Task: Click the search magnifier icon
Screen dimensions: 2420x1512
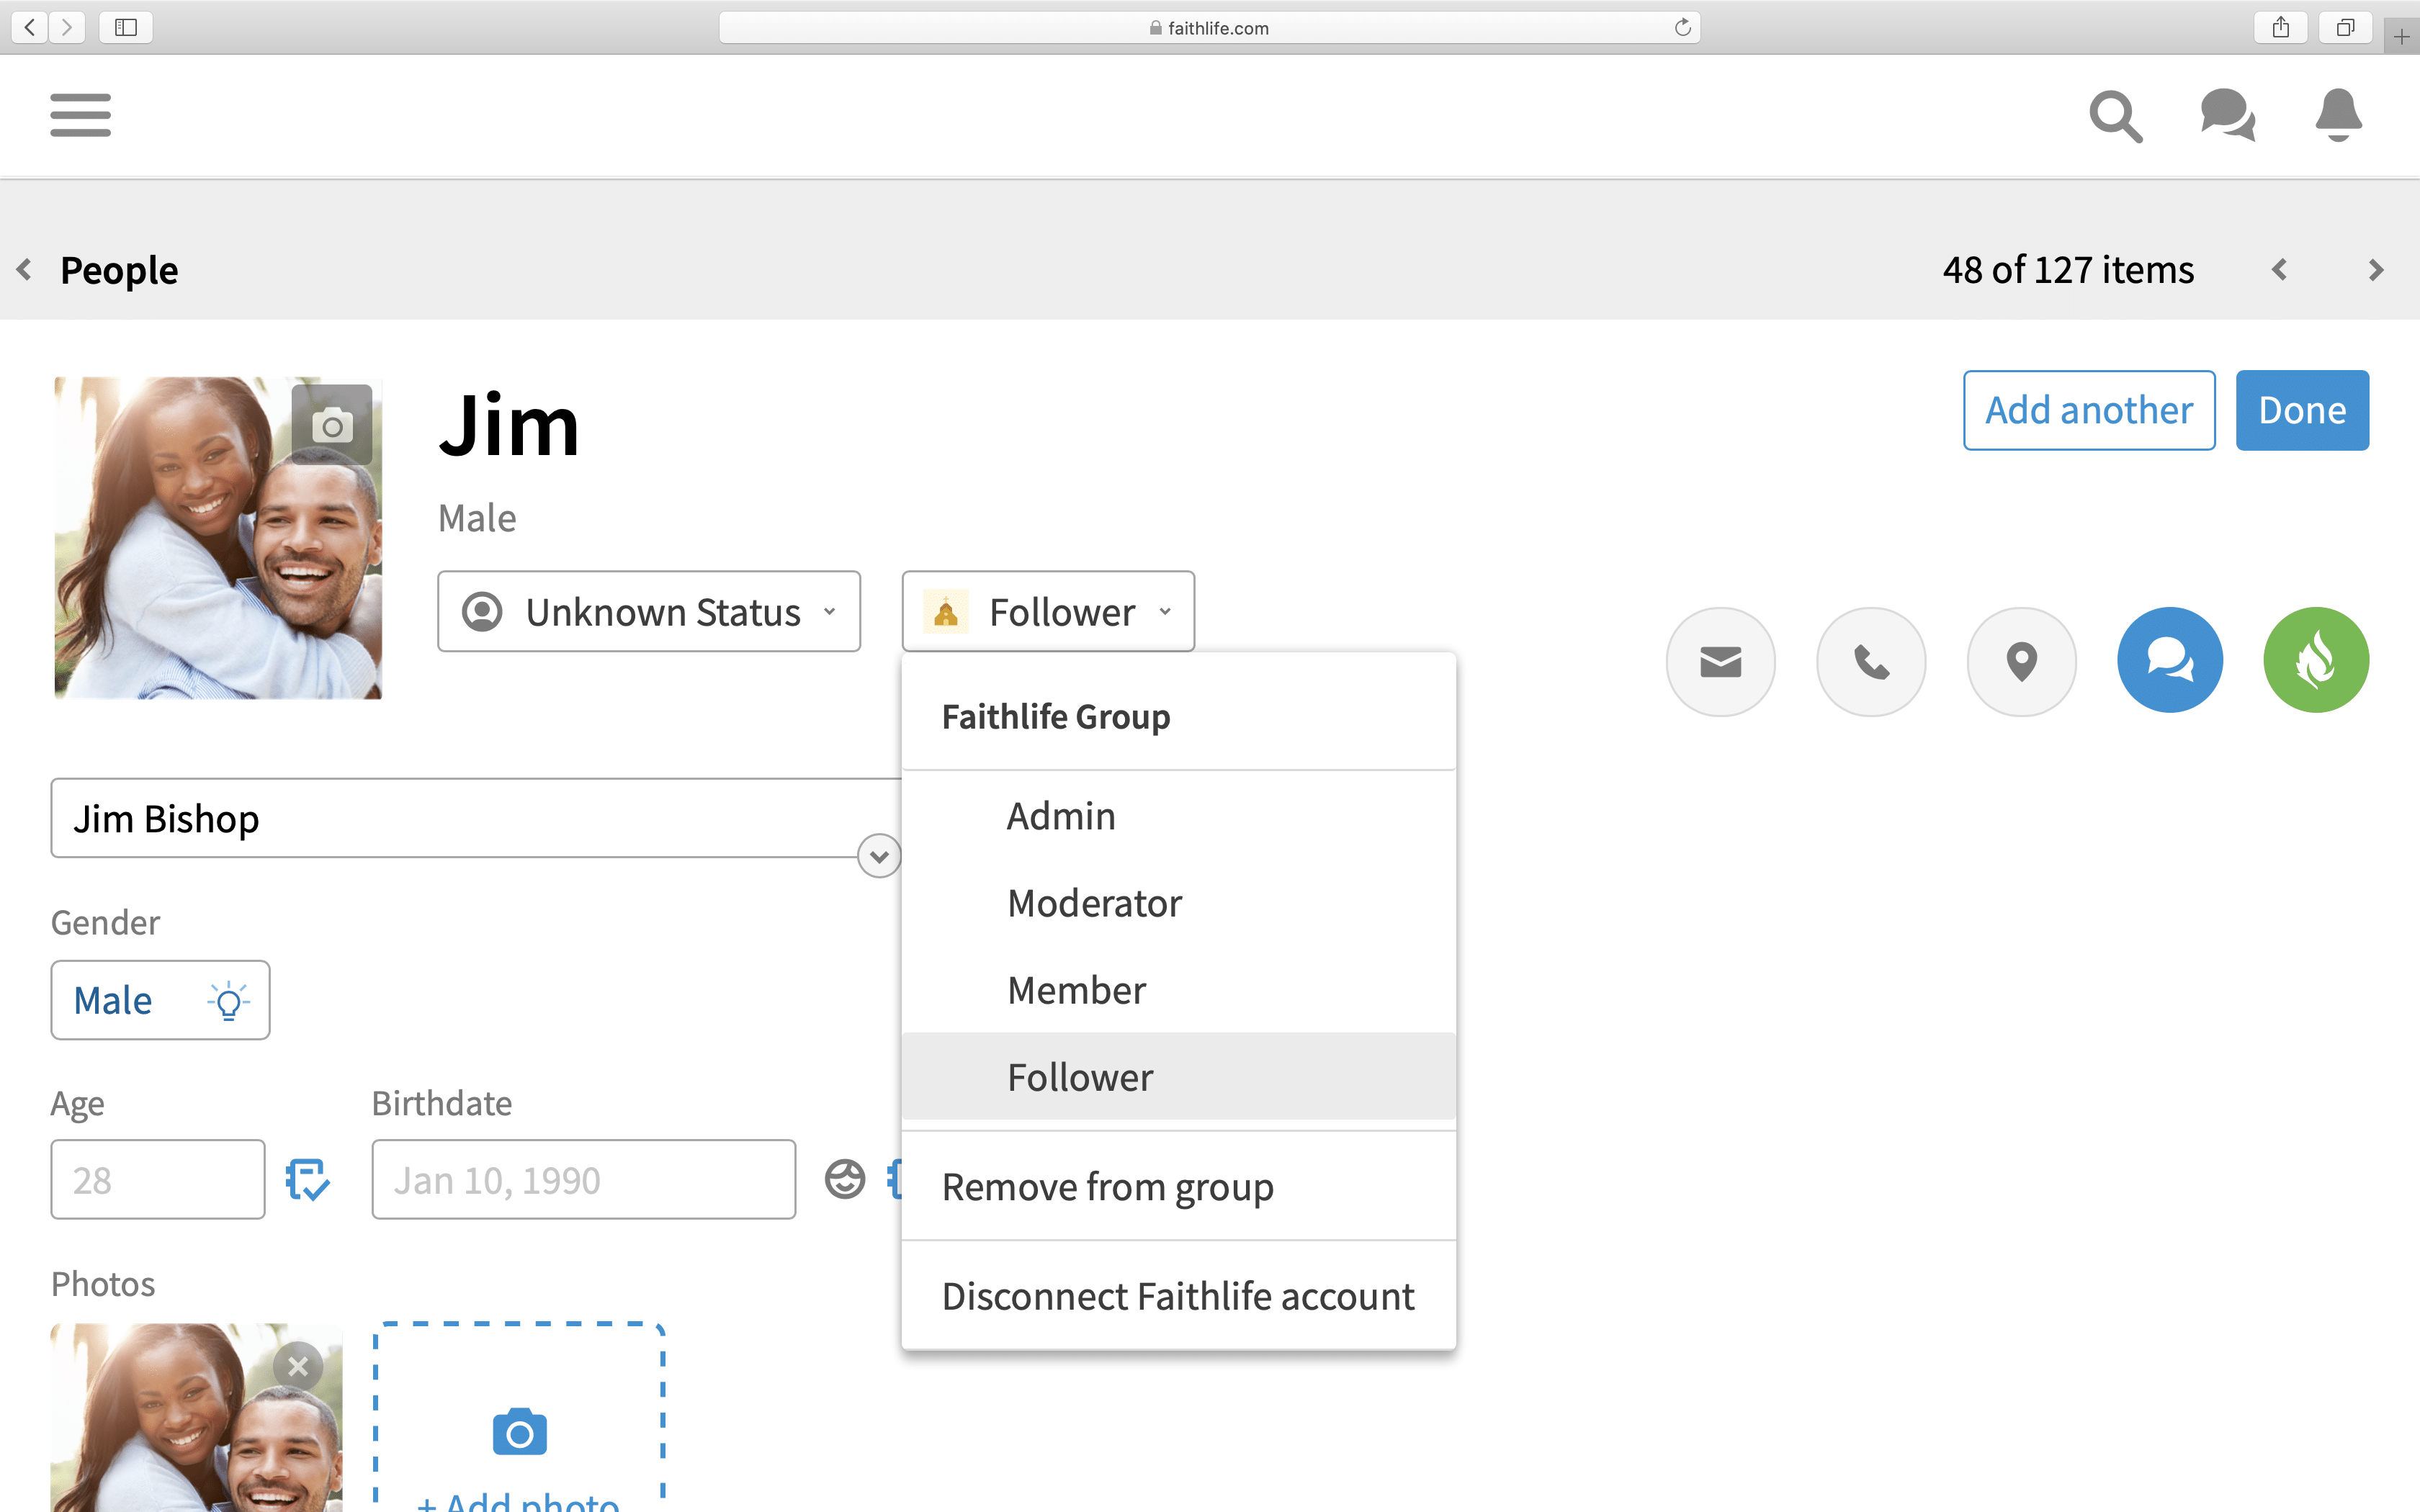Action: point(2116,117)
